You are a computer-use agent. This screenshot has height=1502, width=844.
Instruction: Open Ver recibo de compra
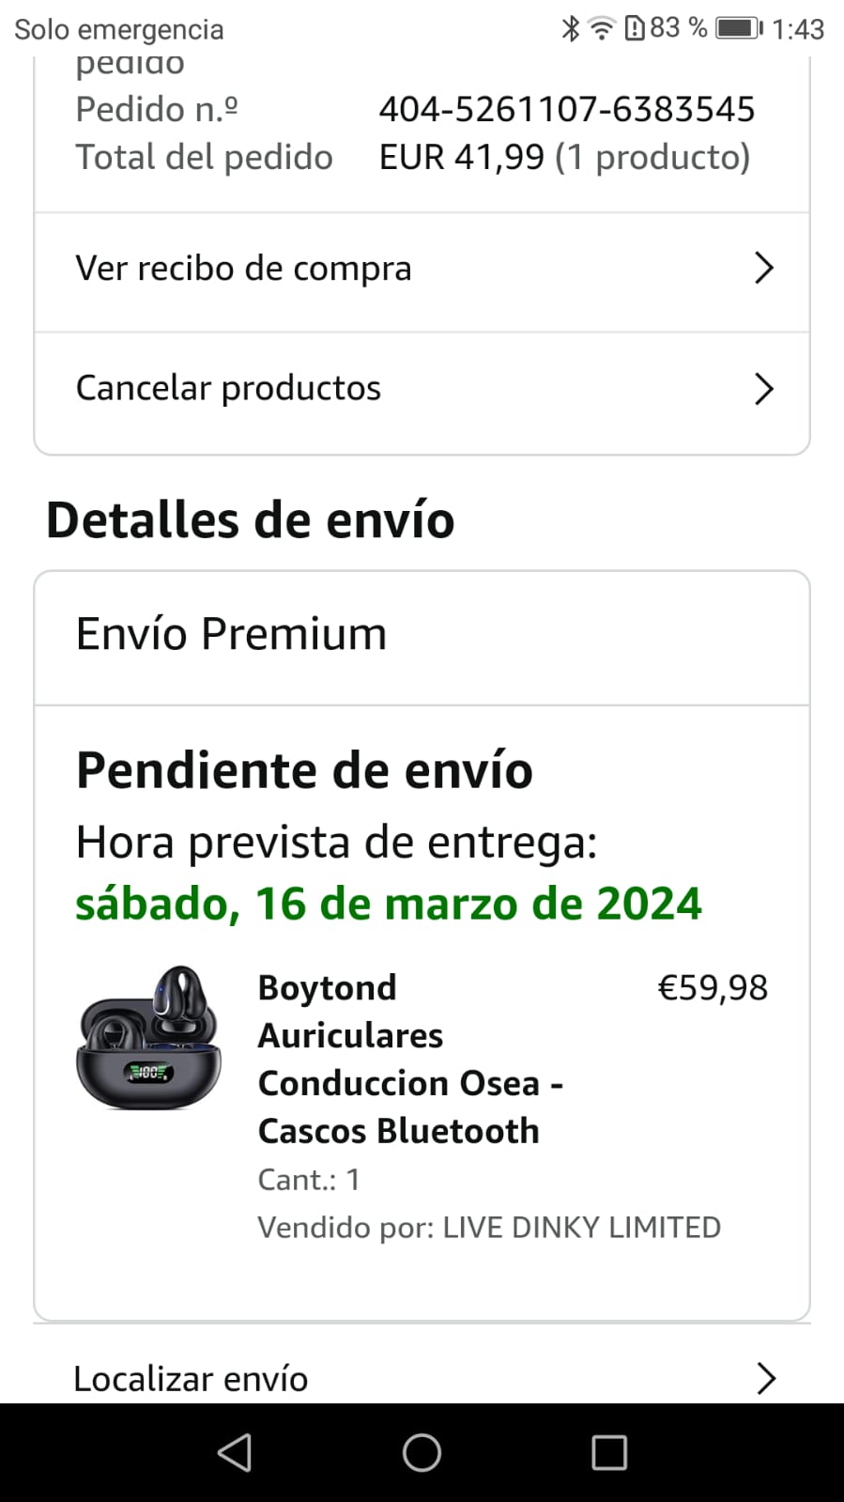point(244,269)
